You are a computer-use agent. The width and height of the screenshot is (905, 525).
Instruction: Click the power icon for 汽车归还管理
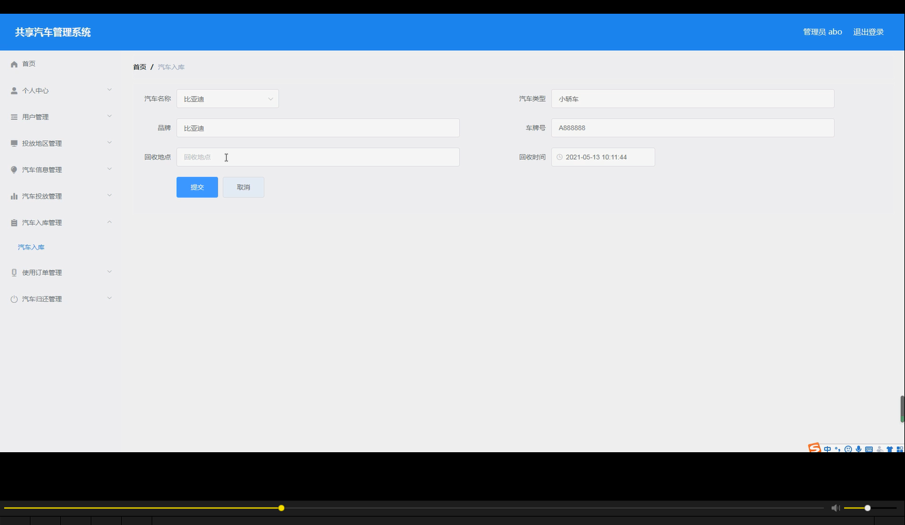[14, 299]
